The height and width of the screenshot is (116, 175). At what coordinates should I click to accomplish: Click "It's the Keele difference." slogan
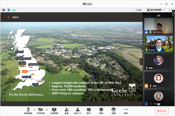pyautogui.click(x=26, y=94)
